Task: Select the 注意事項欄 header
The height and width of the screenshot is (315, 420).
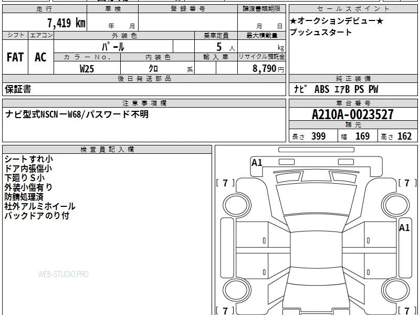Action: [x=144, y=103]
